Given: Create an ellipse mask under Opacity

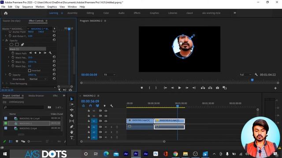Looking at the screenshot, I should 11,44.
